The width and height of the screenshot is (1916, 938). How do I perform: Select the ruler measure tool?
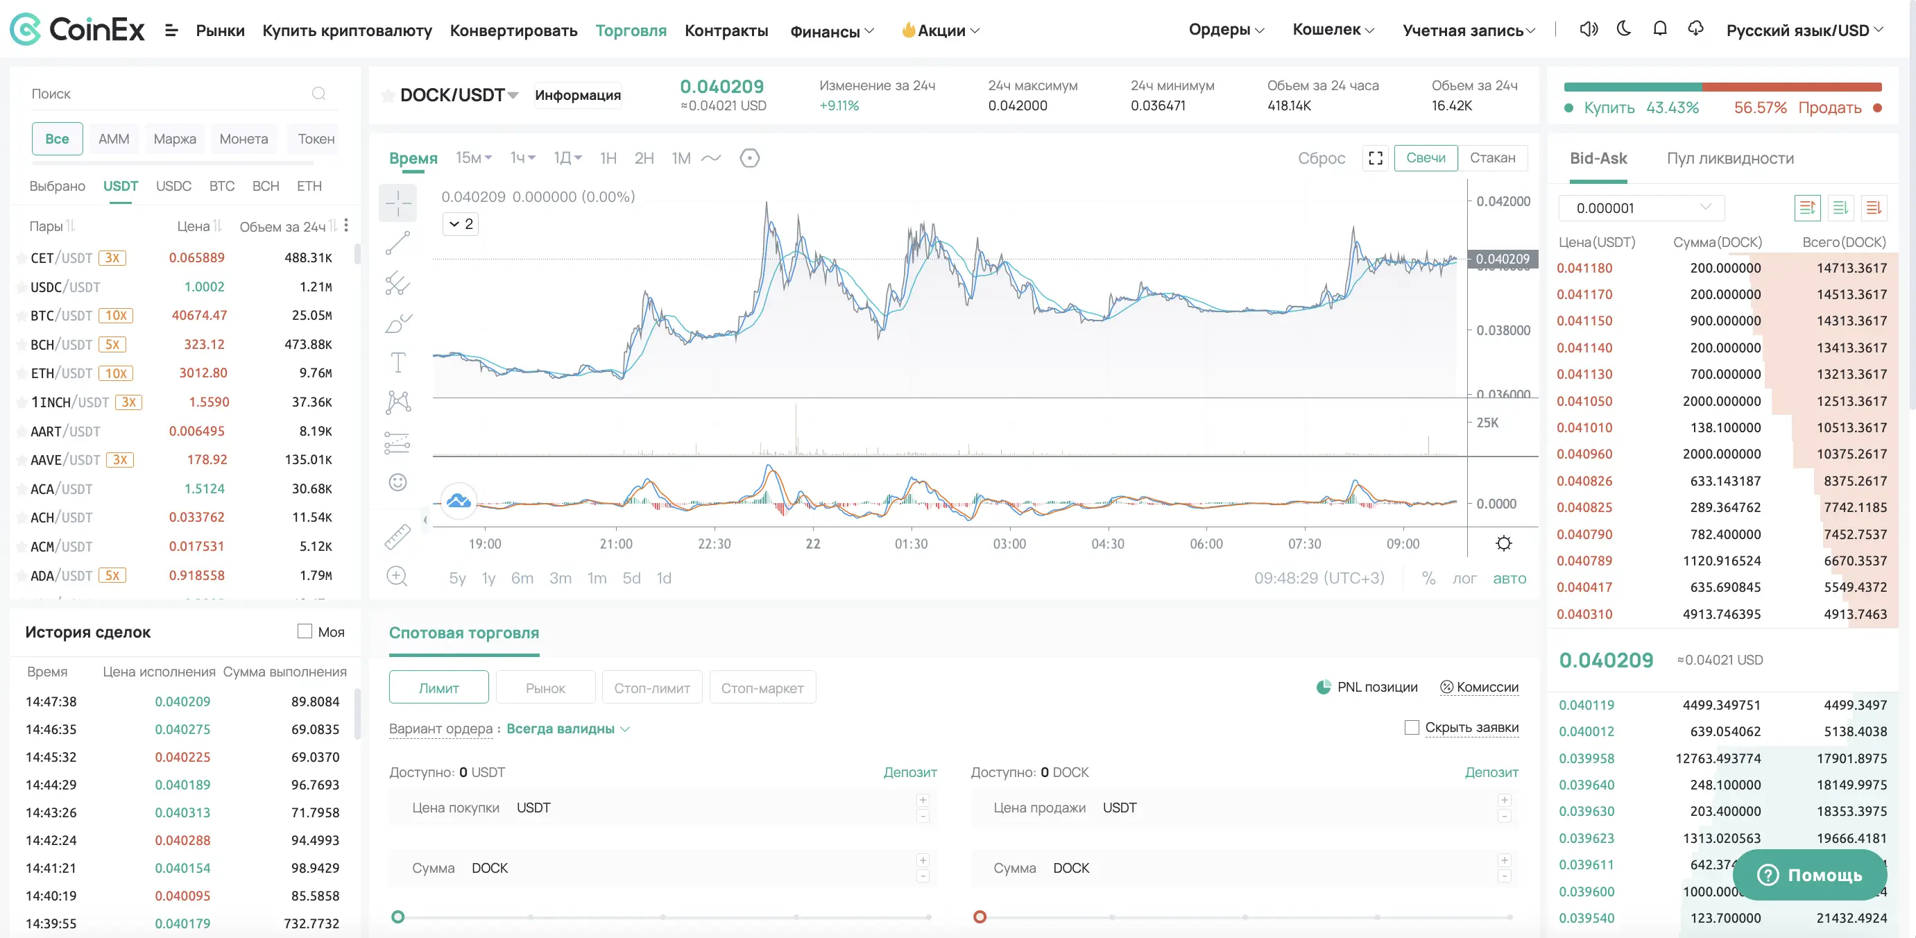tap(397, 536)
